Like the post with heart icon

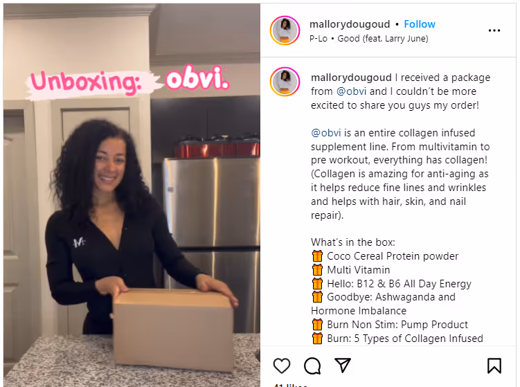click(282, 366)
